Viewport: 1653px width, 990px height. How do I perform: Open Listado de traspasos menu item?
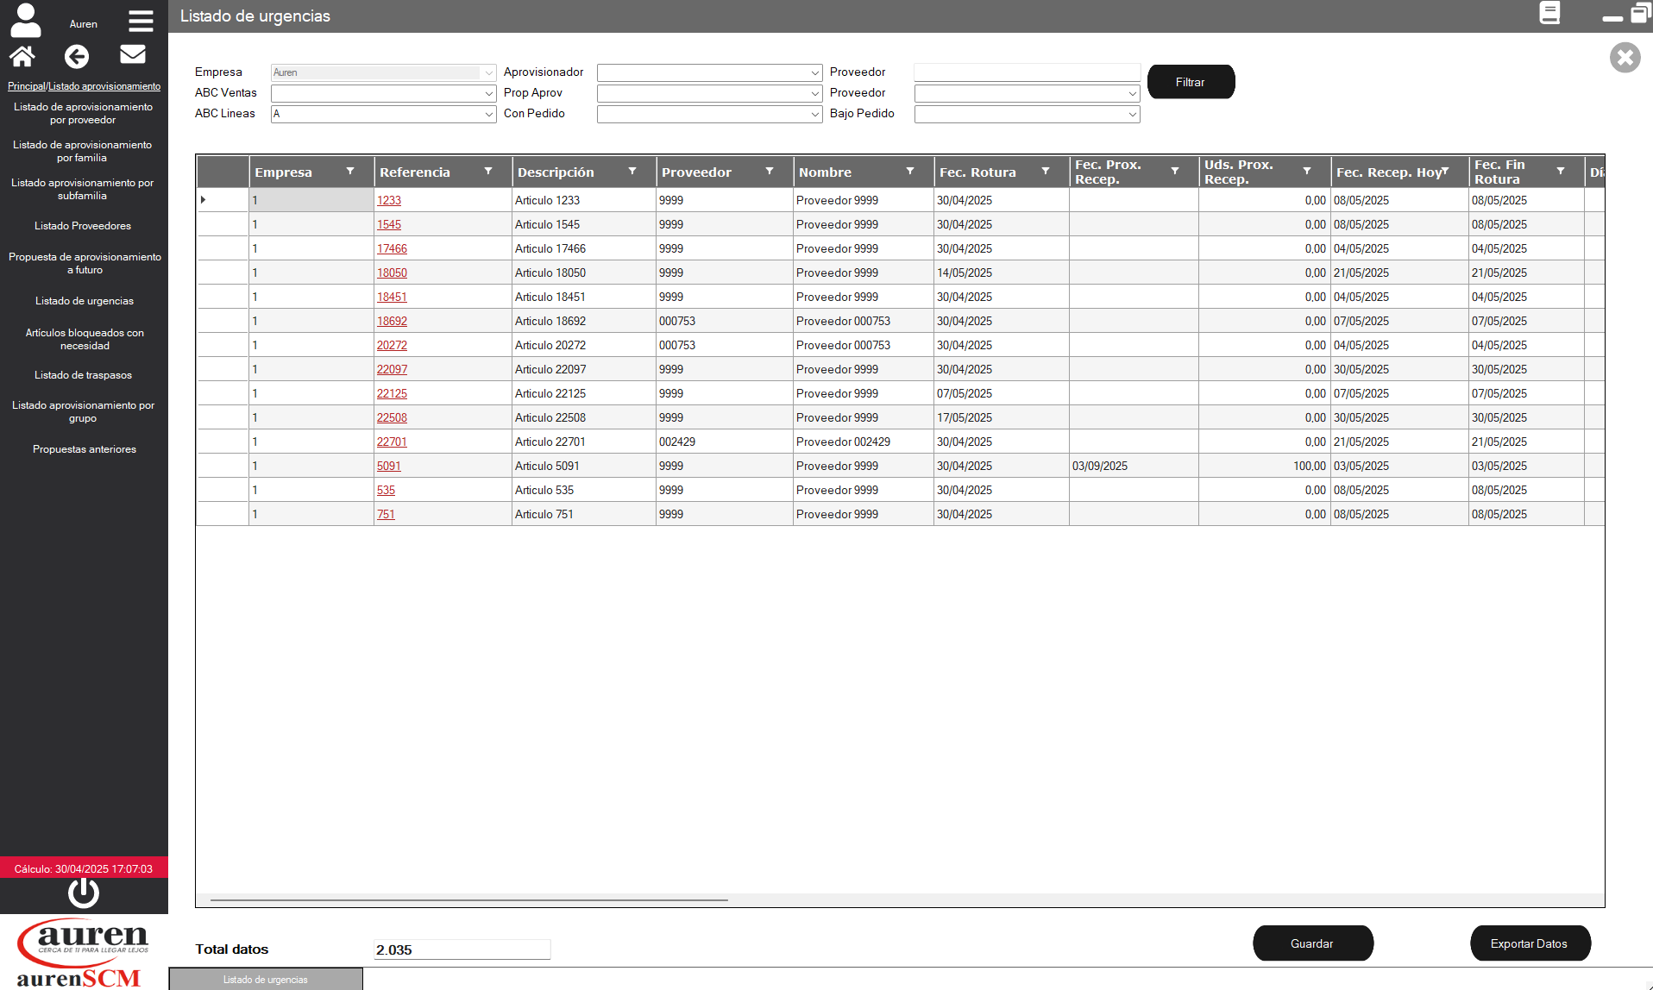click(83, 375)
